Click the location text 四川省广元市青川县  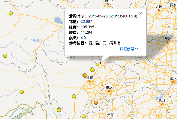(104, 43)
